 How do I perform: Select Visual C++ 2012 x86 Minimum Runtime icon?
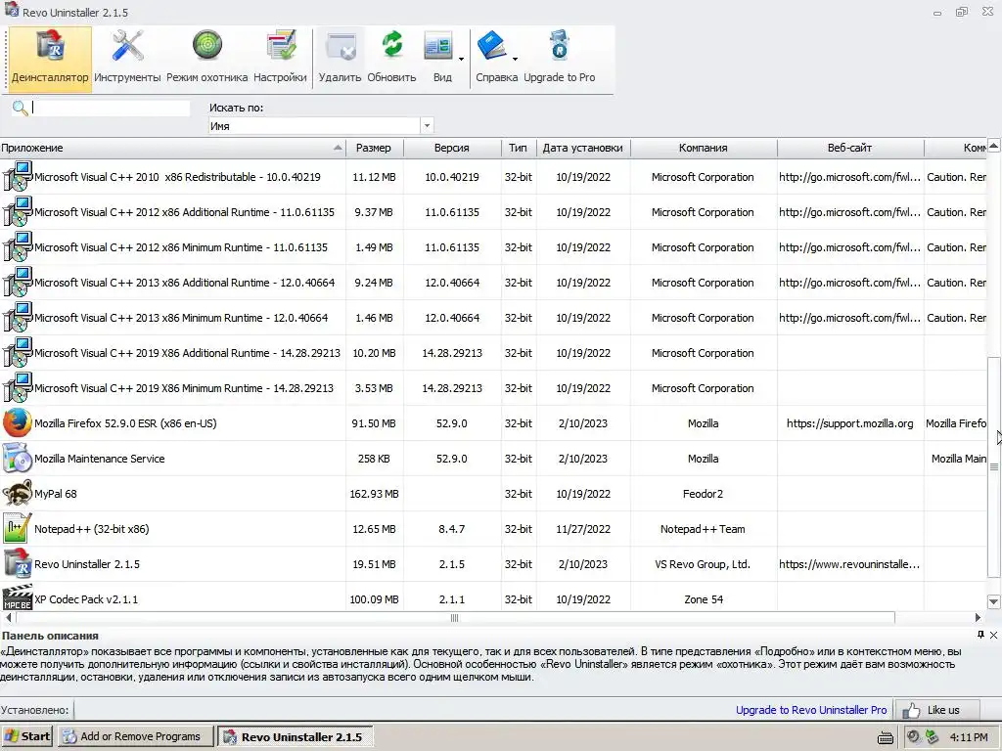pos(18,247)
